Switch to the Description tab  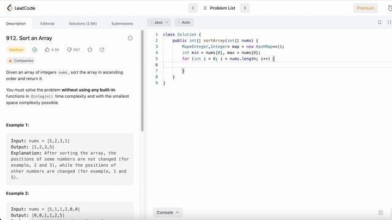[16, 23]
